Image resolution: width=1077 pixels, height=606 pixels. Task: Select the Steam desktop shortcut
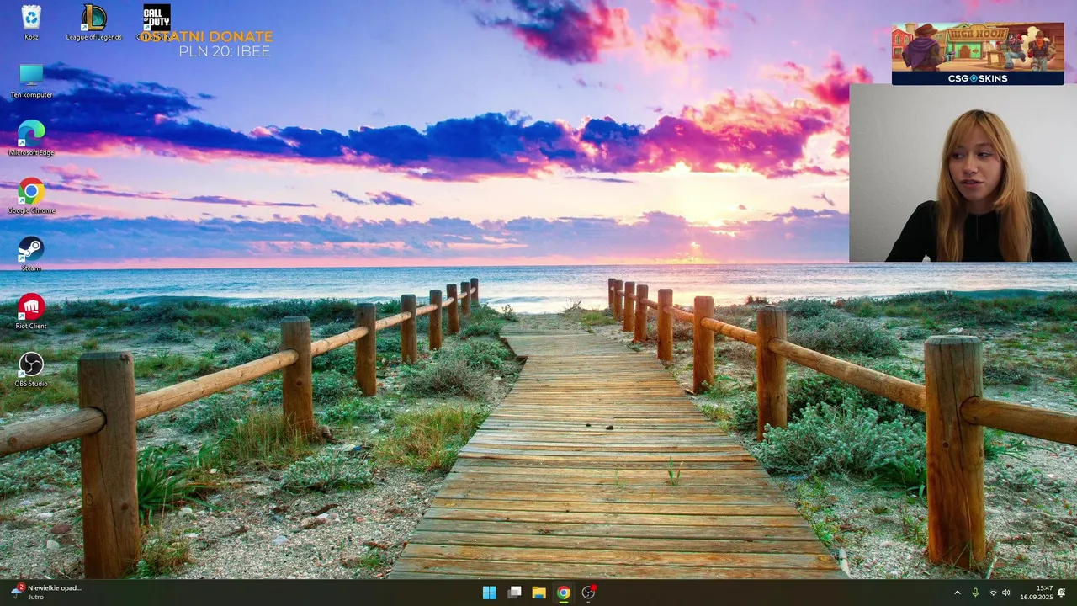pos(31,253)
